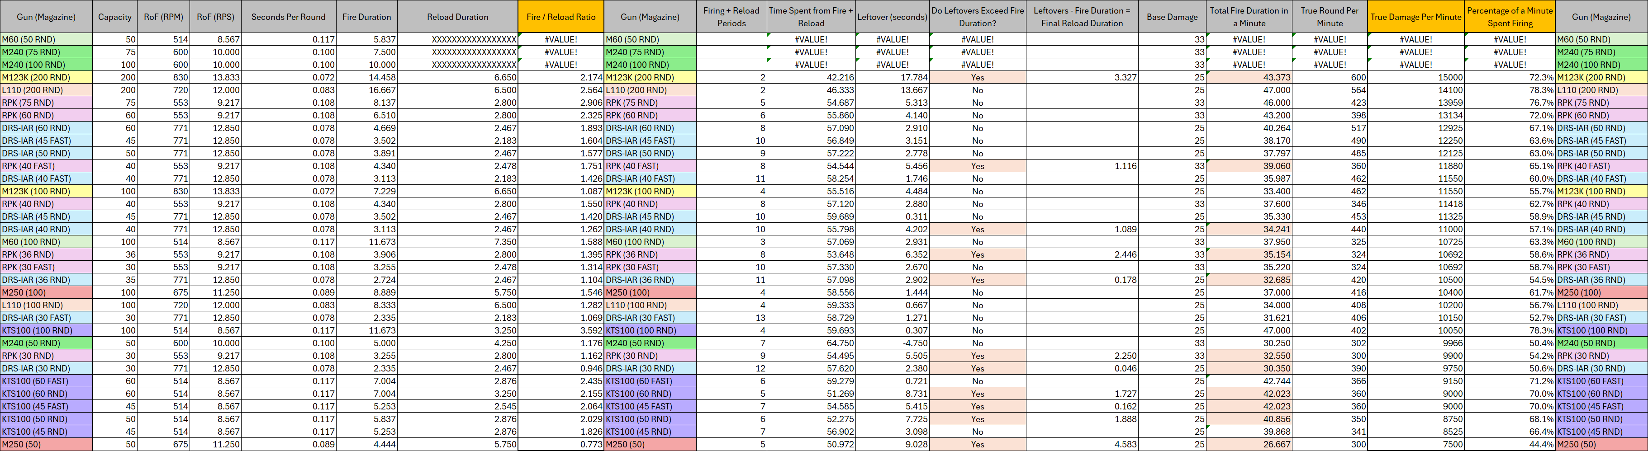
Task: Click Fire Duration 7.004 for KTS100 (60 FAST)
Action: tap(366, 381)
